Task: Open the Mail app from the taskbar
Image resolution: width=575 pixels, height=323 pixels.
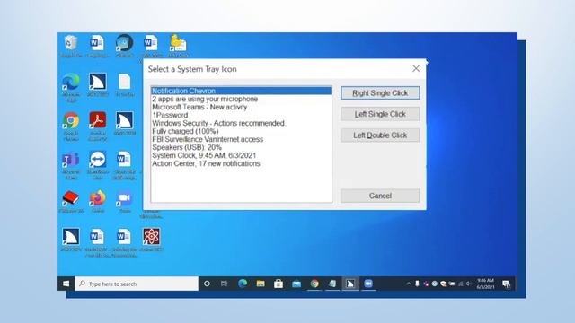Action: (296, 284)
